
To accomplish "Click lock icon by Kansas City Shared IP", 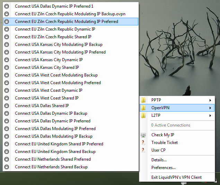I will [7, 67].
